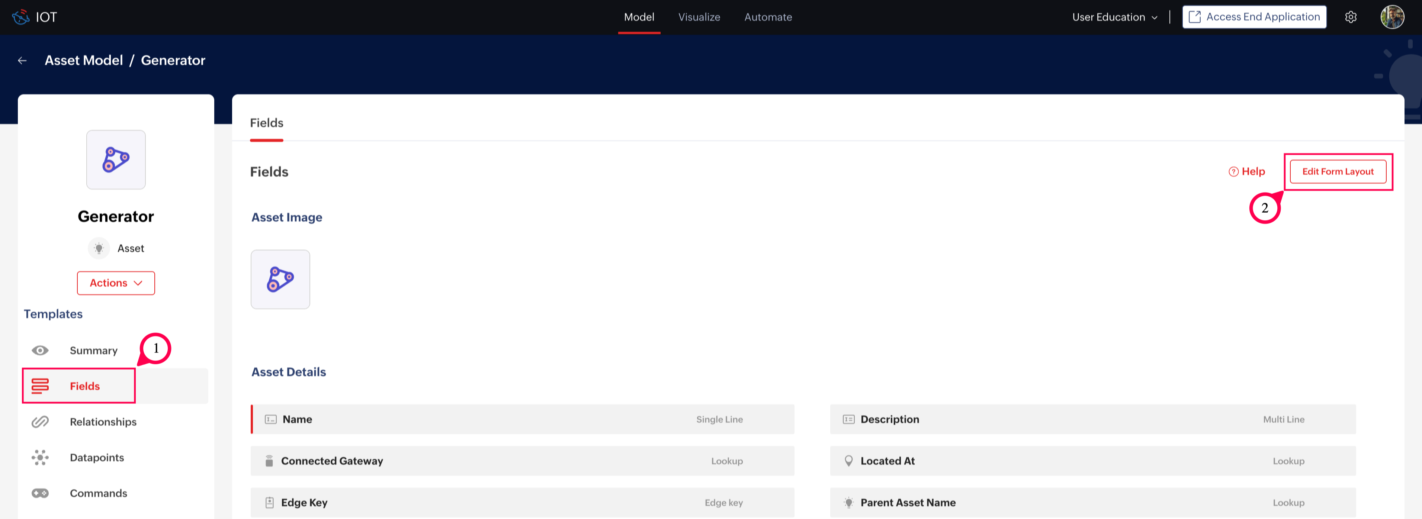Click Access End Application button
This screenshot has height=519, width=1422.
coord(1254,17)
